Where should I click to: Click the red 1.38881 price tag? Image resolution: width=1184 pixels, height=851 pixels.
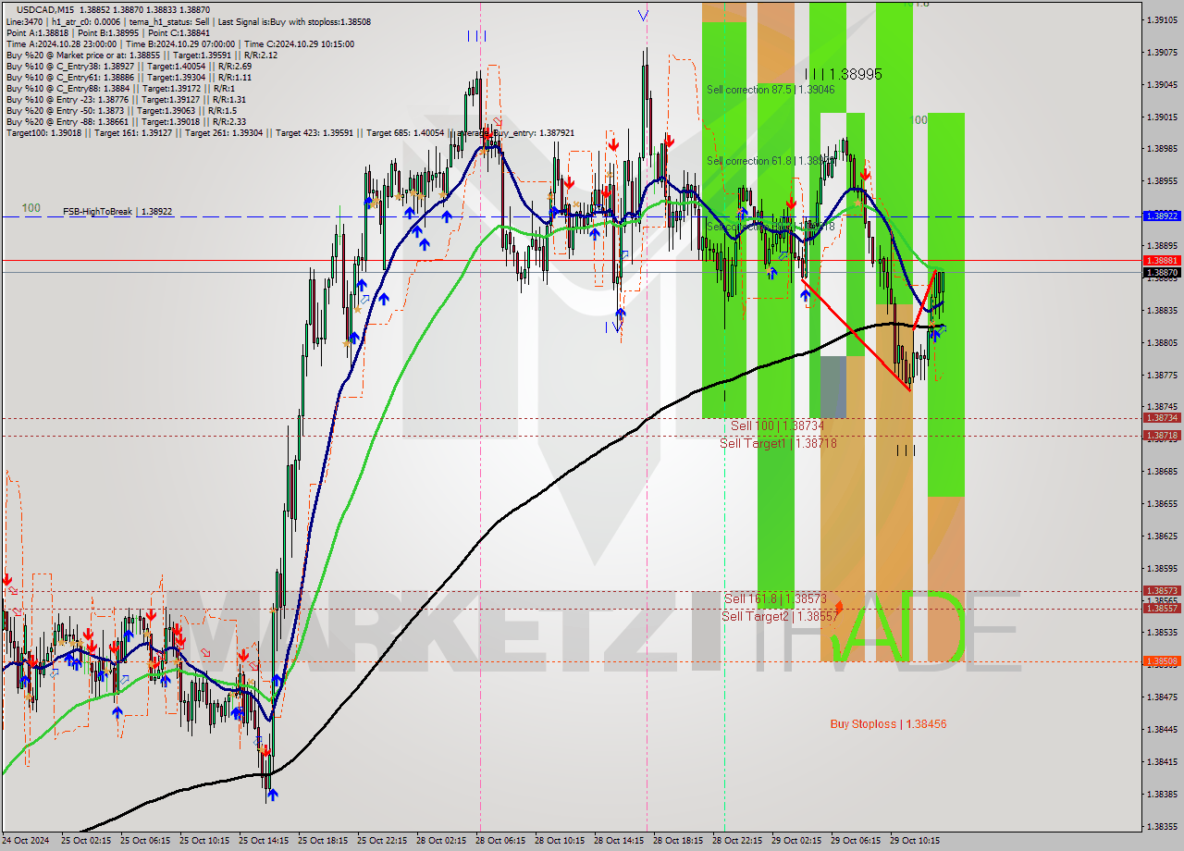tap(1162, 261)
